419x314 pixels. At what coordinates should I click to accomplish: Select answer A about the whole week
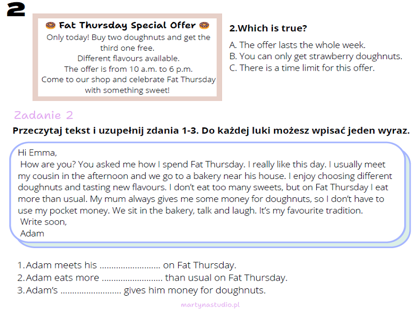(297, 45)
